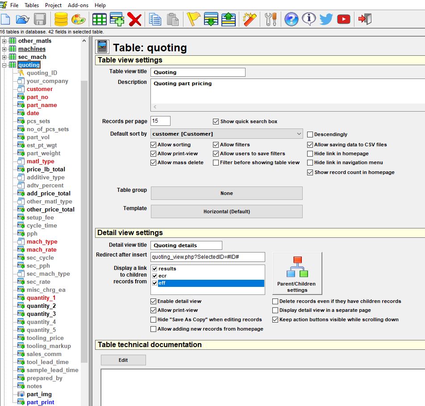Enable Display detail view in separate page

[275, 310]
